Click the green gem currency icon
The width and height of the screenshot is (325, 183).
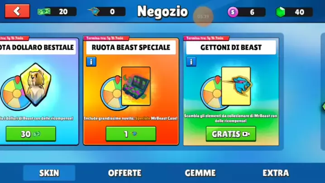pyautogui.click(x=281, y=12)
